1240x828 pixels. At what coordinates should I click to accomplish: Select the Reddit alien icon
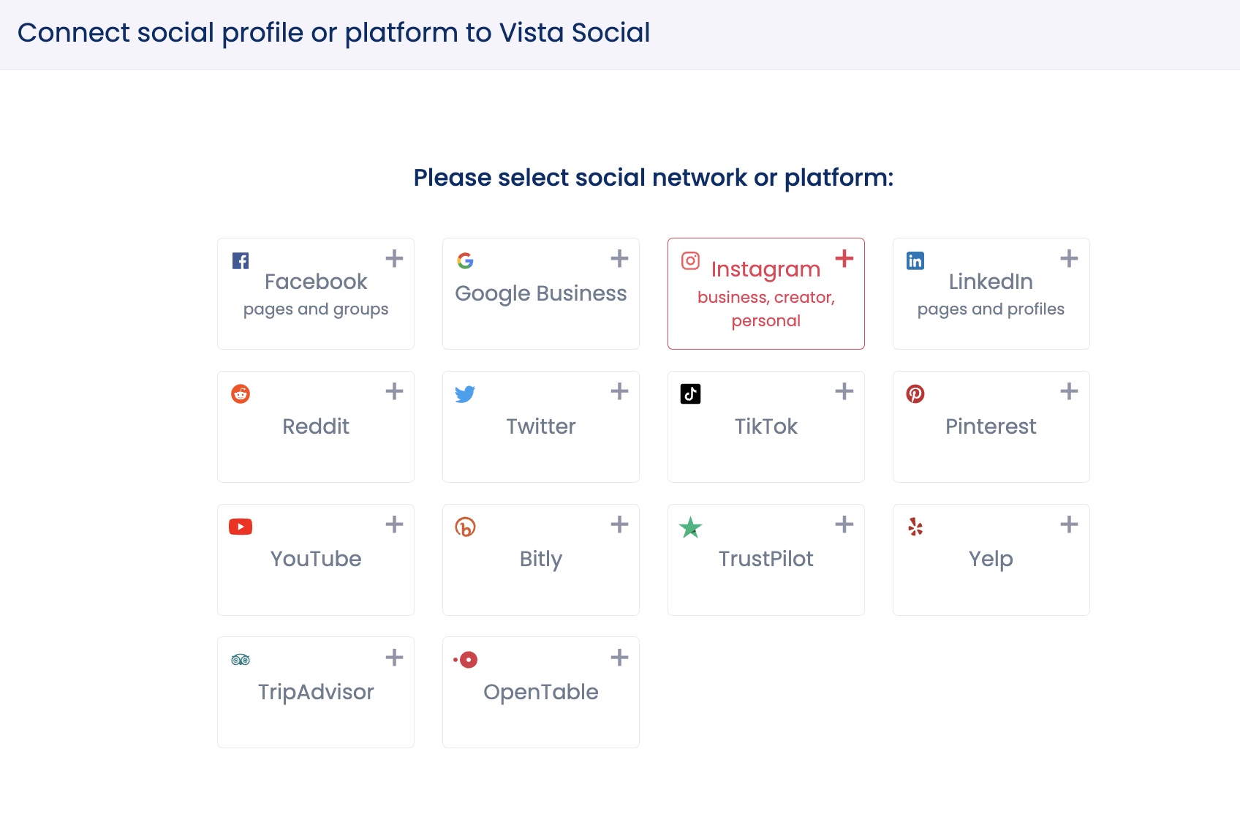240,394
